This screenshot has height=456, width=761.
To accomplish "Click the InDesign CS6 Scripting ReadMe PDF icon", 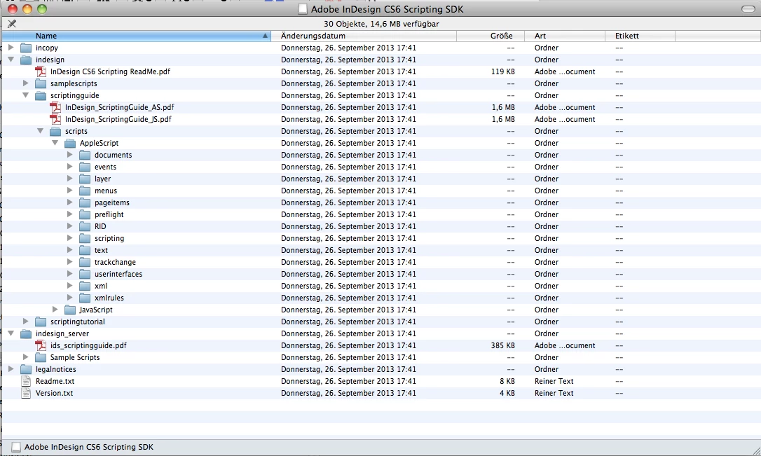I will (41, 71).
